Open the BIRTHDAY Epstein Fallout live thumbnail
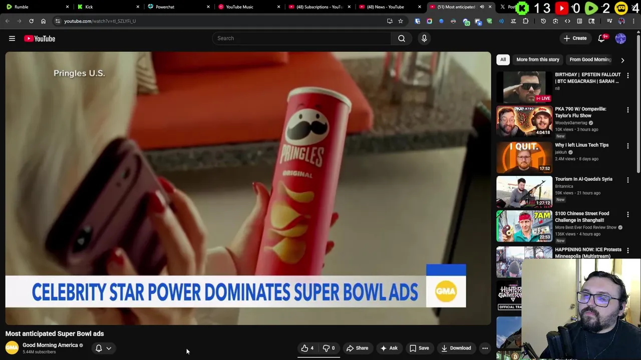Screen dimensions: 641x360 pyautogui.click(x=524, y=87)
